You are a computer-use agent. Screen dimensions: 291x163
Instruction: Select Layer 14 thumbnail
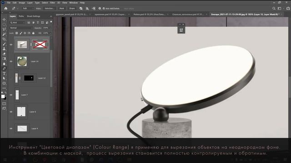(22, 62)
